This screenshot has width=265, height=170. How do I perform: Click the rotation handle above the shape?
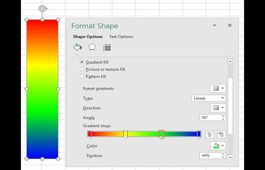point(42,8)
